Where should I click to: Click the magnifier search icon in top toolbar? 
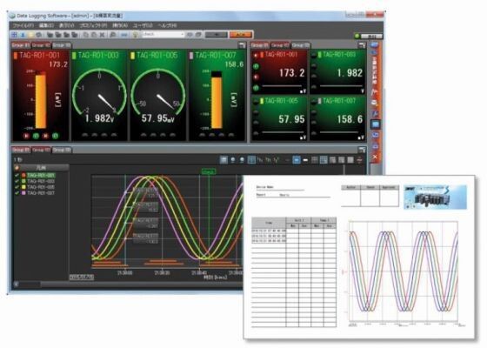tap(113, 35)
